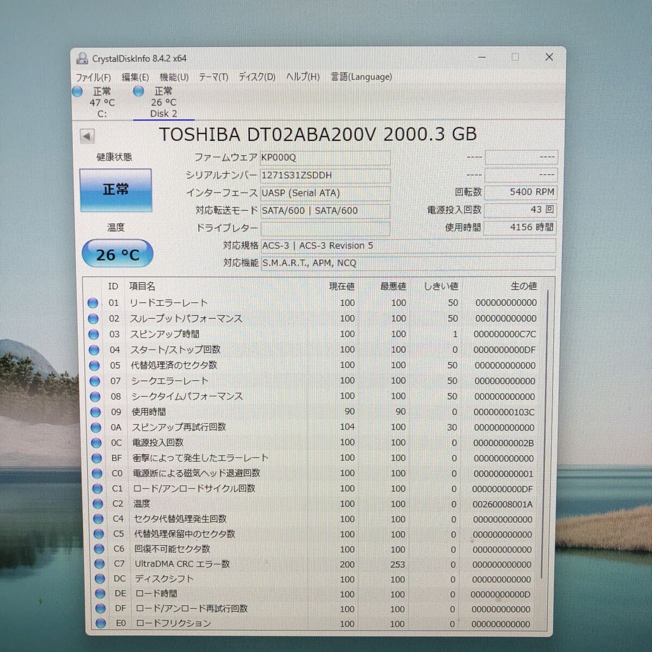This screenshot has height=652, width=652.
Task: Click status orb for C6 回復不可能セクタ数
Action: click(99, 550)
